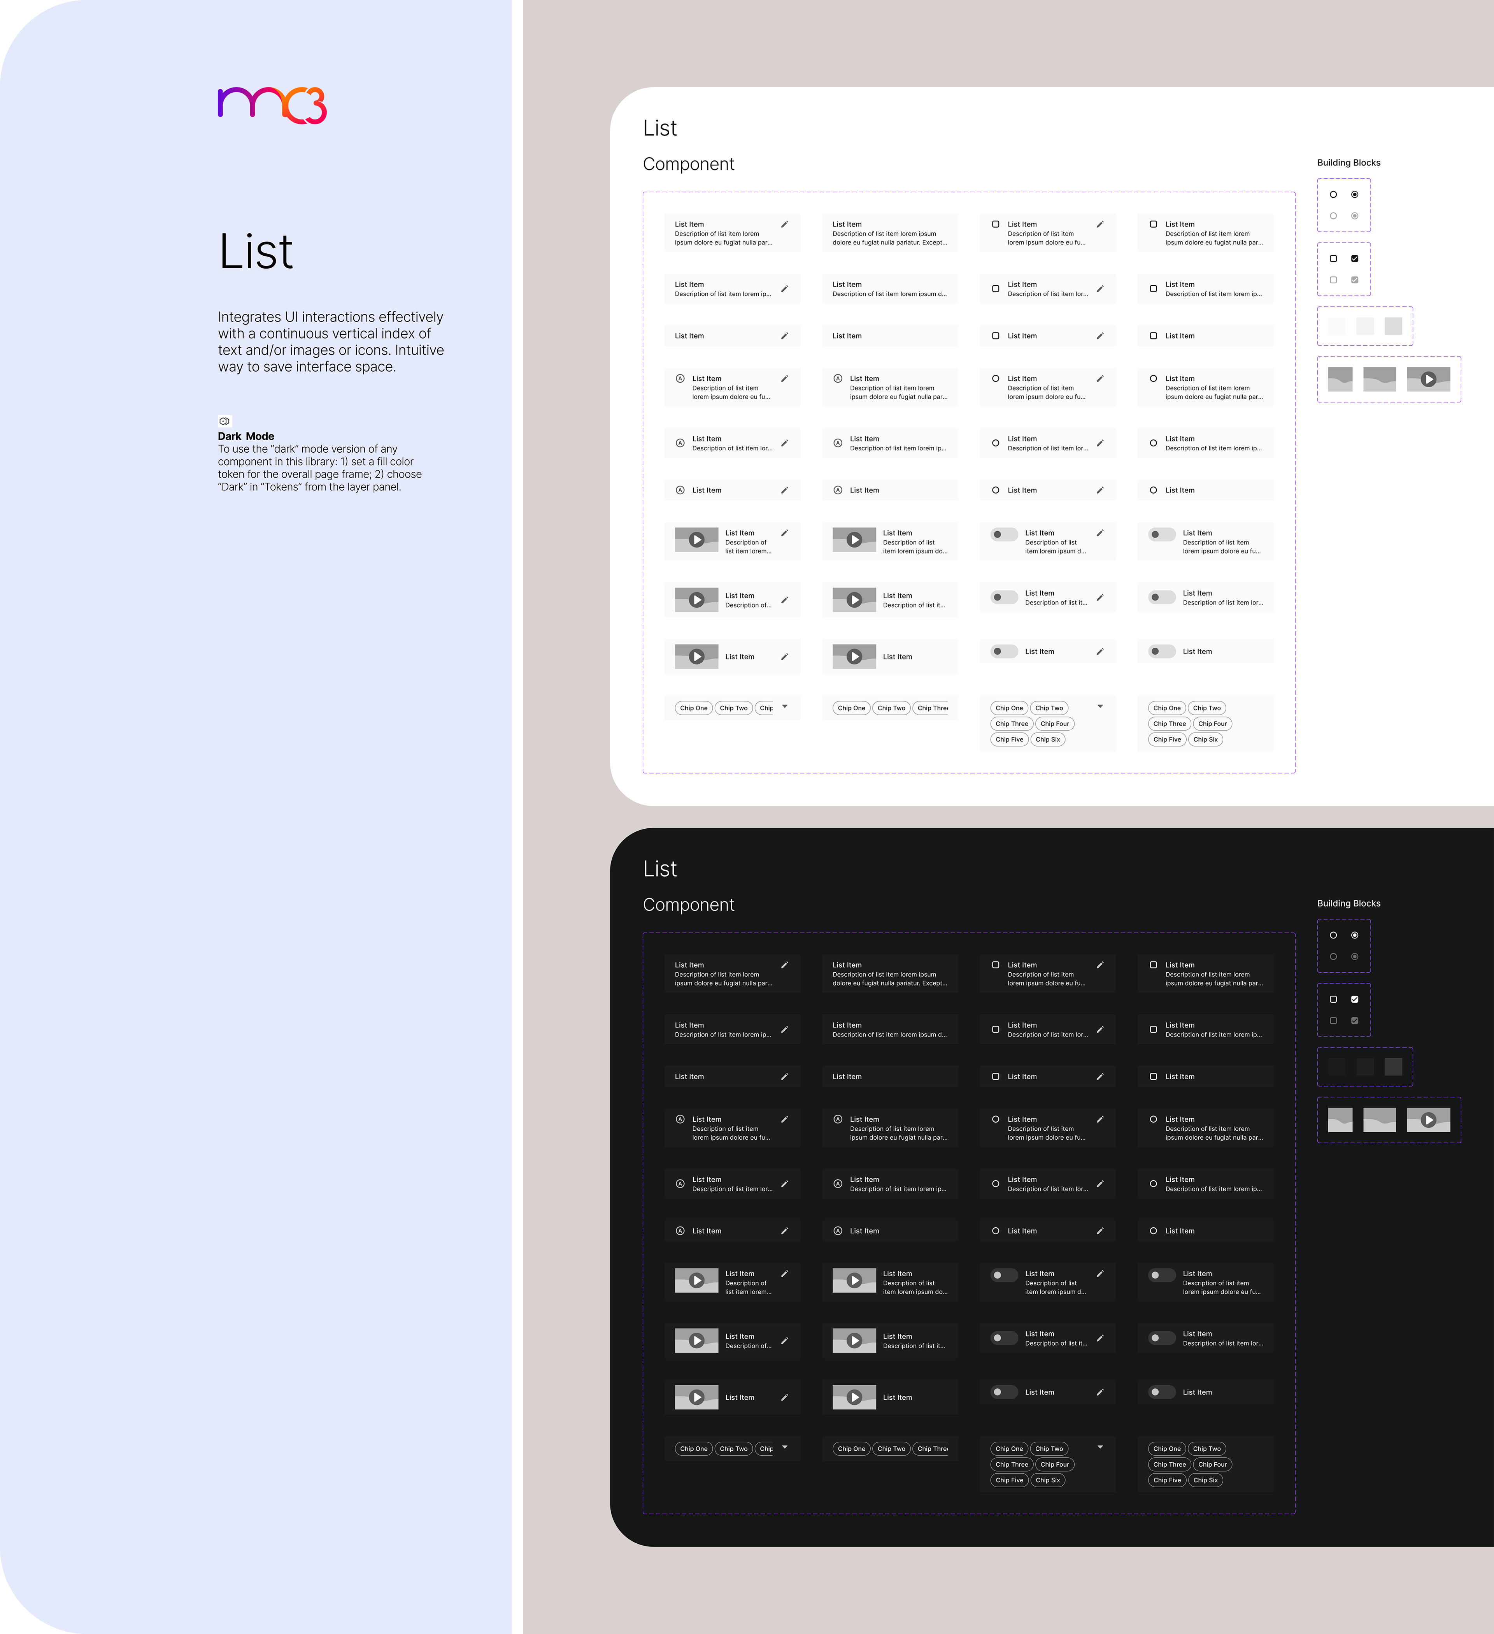Viewport: 1494px width, 1634px height.
Task: Click 'Building Blocks' heading in the light panel
Action: point(1348,163)
